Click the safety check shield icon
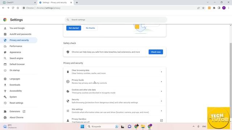Screen dimensions: 232x130 (x=68, y=52)
